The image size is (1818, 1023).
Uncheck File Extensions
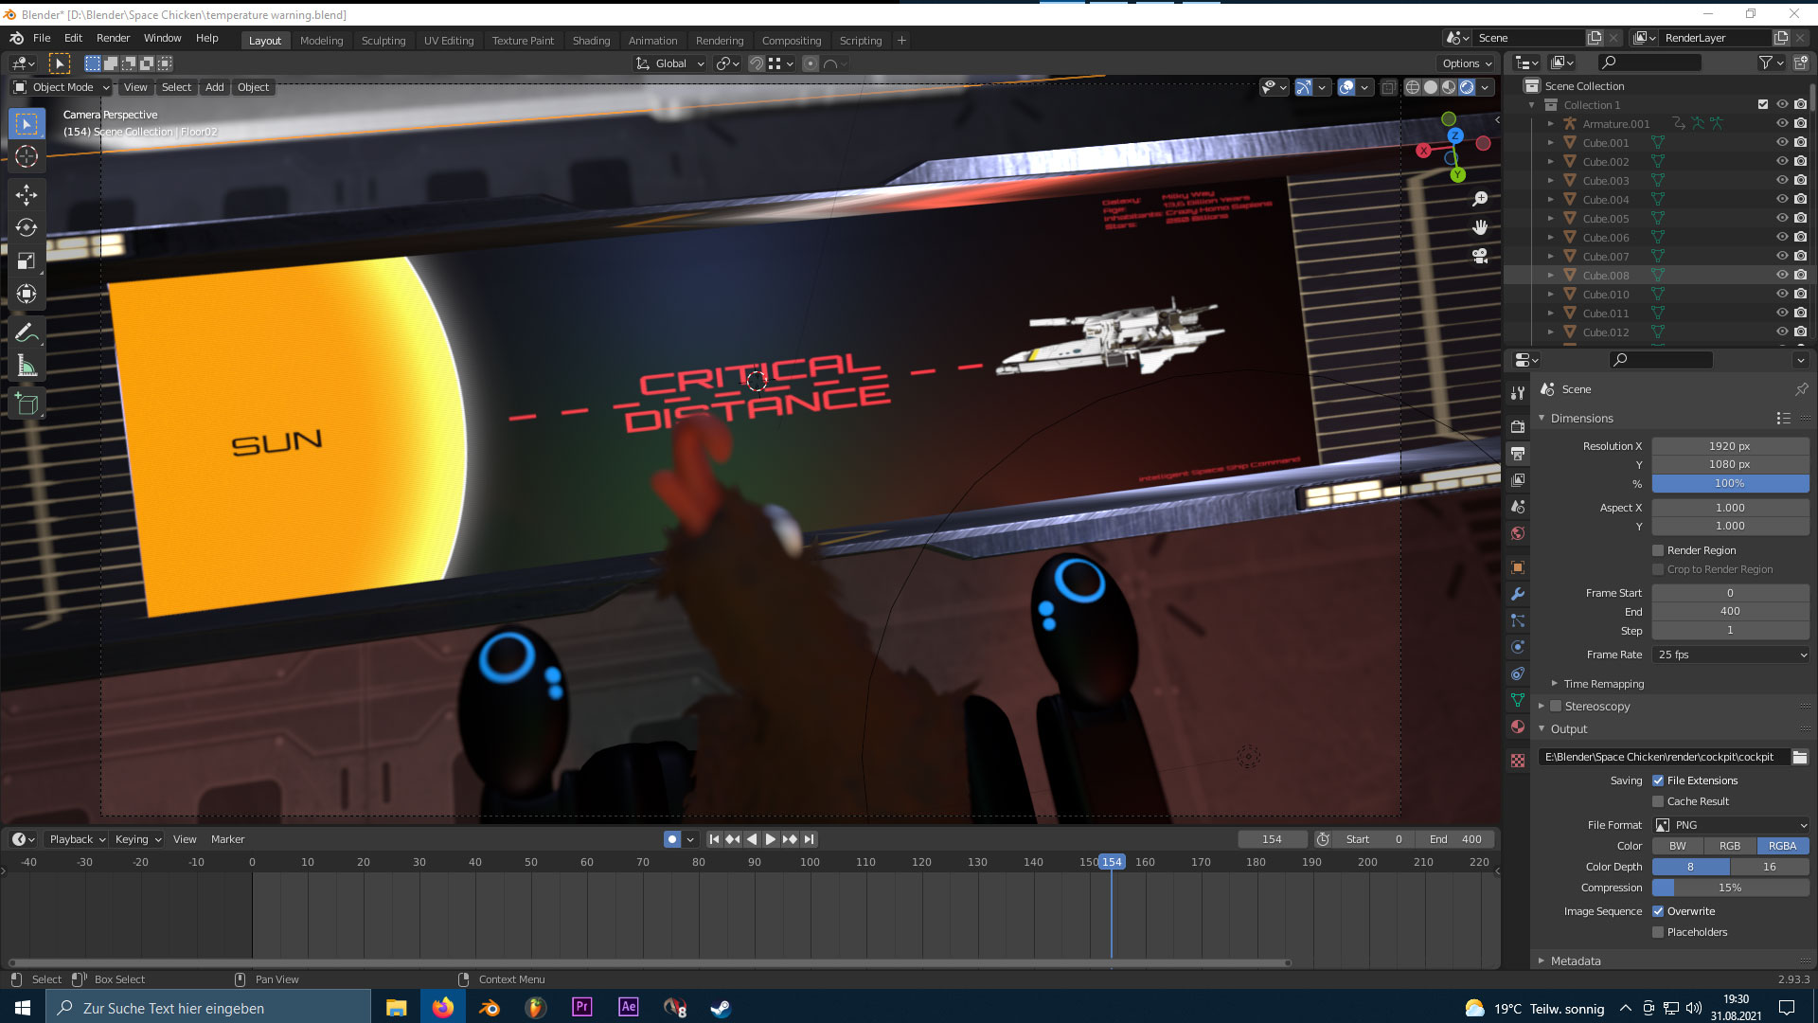tap(1658, 781)
